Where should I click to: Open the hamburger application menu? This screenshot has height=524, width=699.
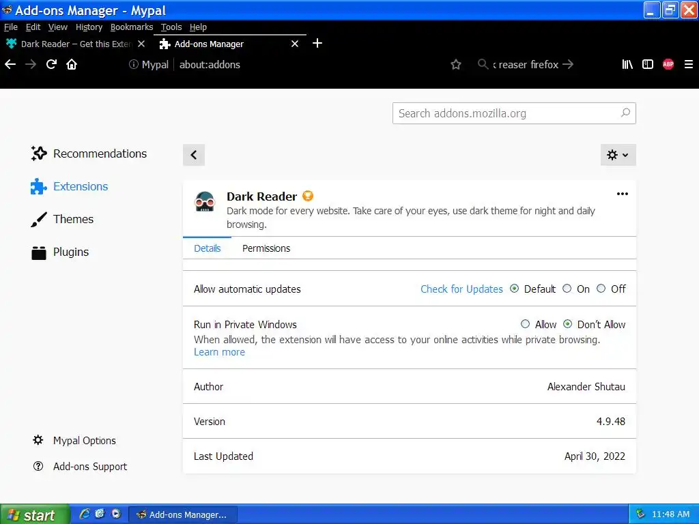pyautogui.click(x=689, y=65)
